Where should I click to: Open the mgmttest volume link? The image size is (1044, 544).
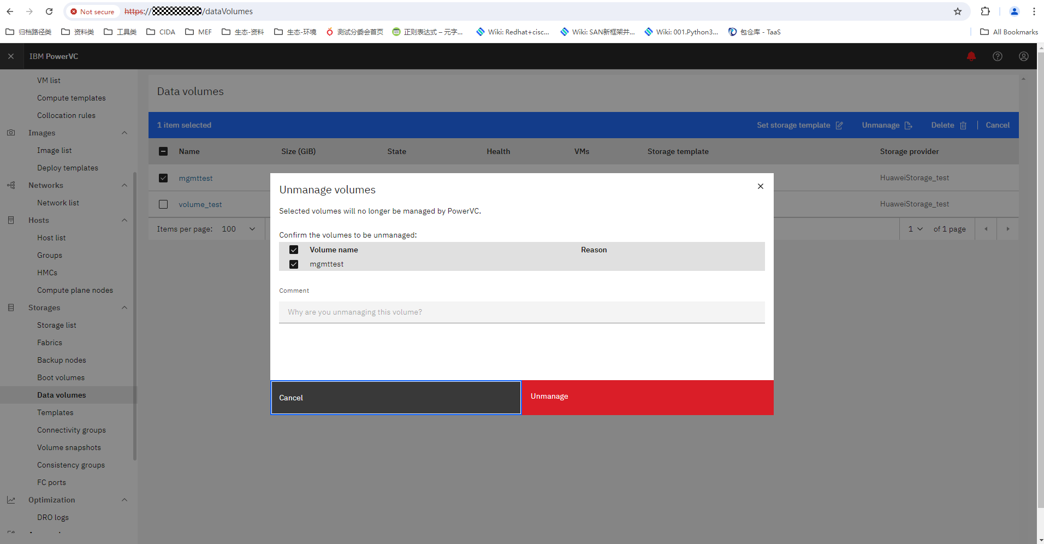pyautogui.click(x=195, y=178)
